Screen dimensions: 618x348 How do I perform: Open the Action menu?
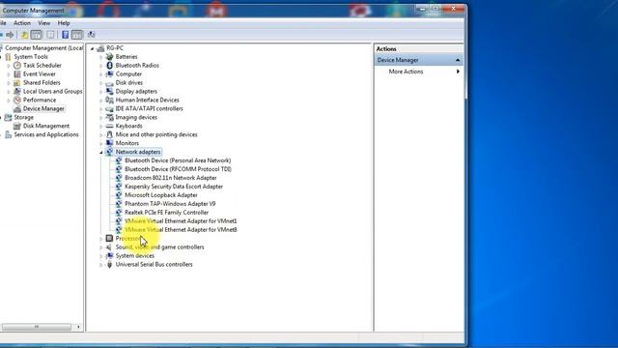[x=22, y=23]
